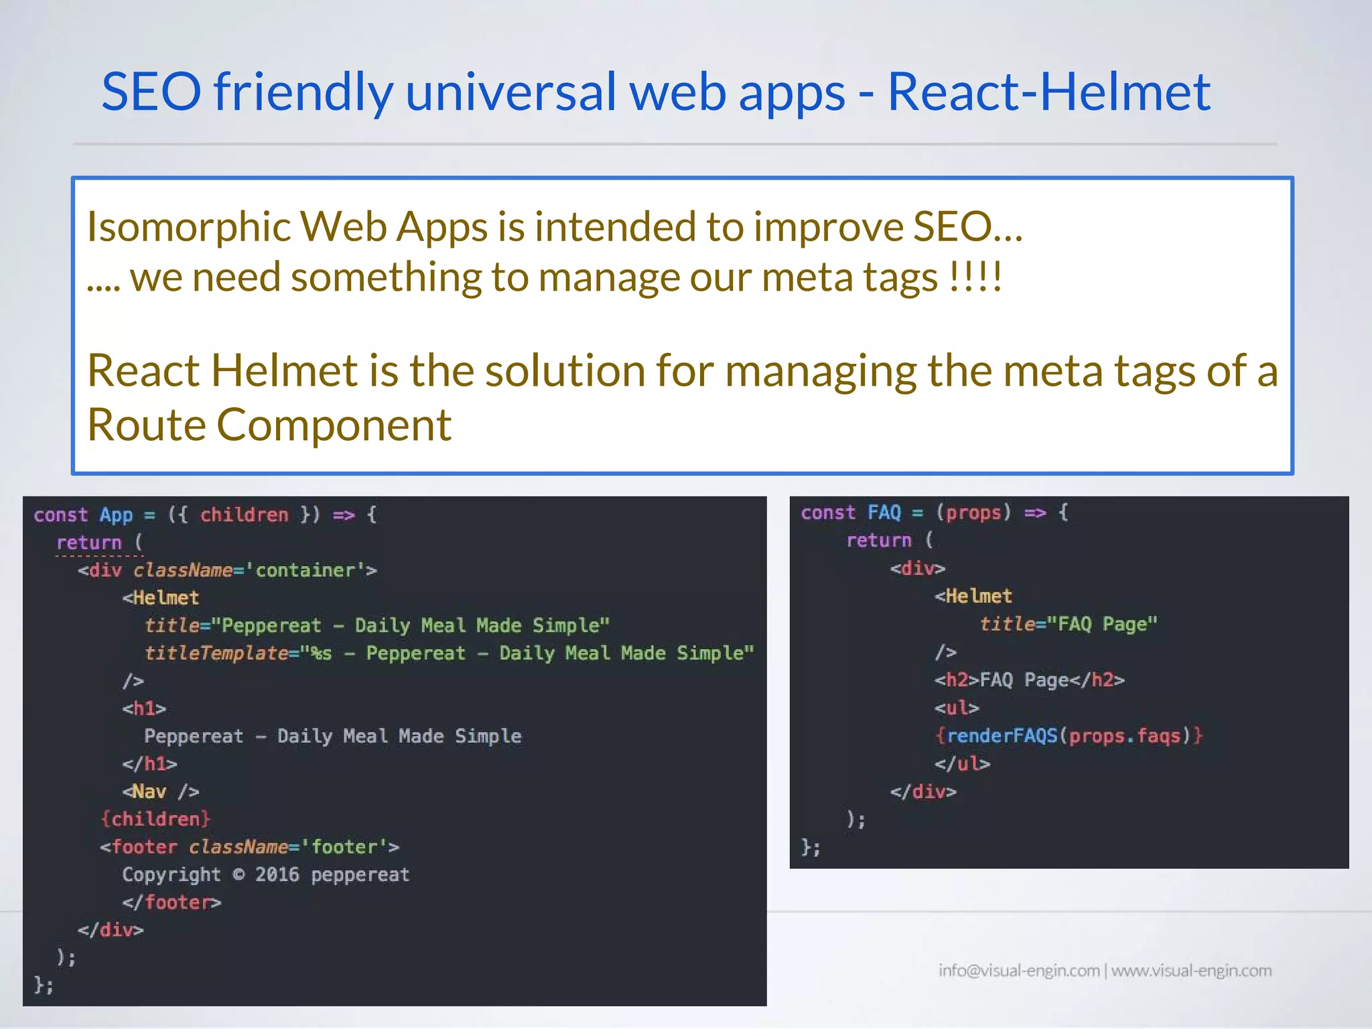Click the footer className='footer' line
Screen dimensions: 1372x1029
click(249, 847)
